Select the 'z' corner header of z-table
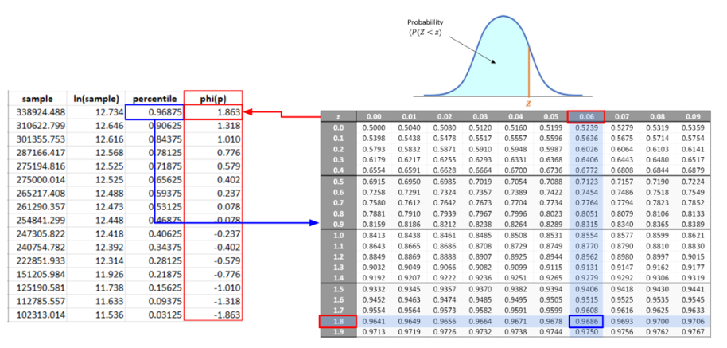Image resolution: width=727 pixels, height=348 pixels. click(339, 116)
